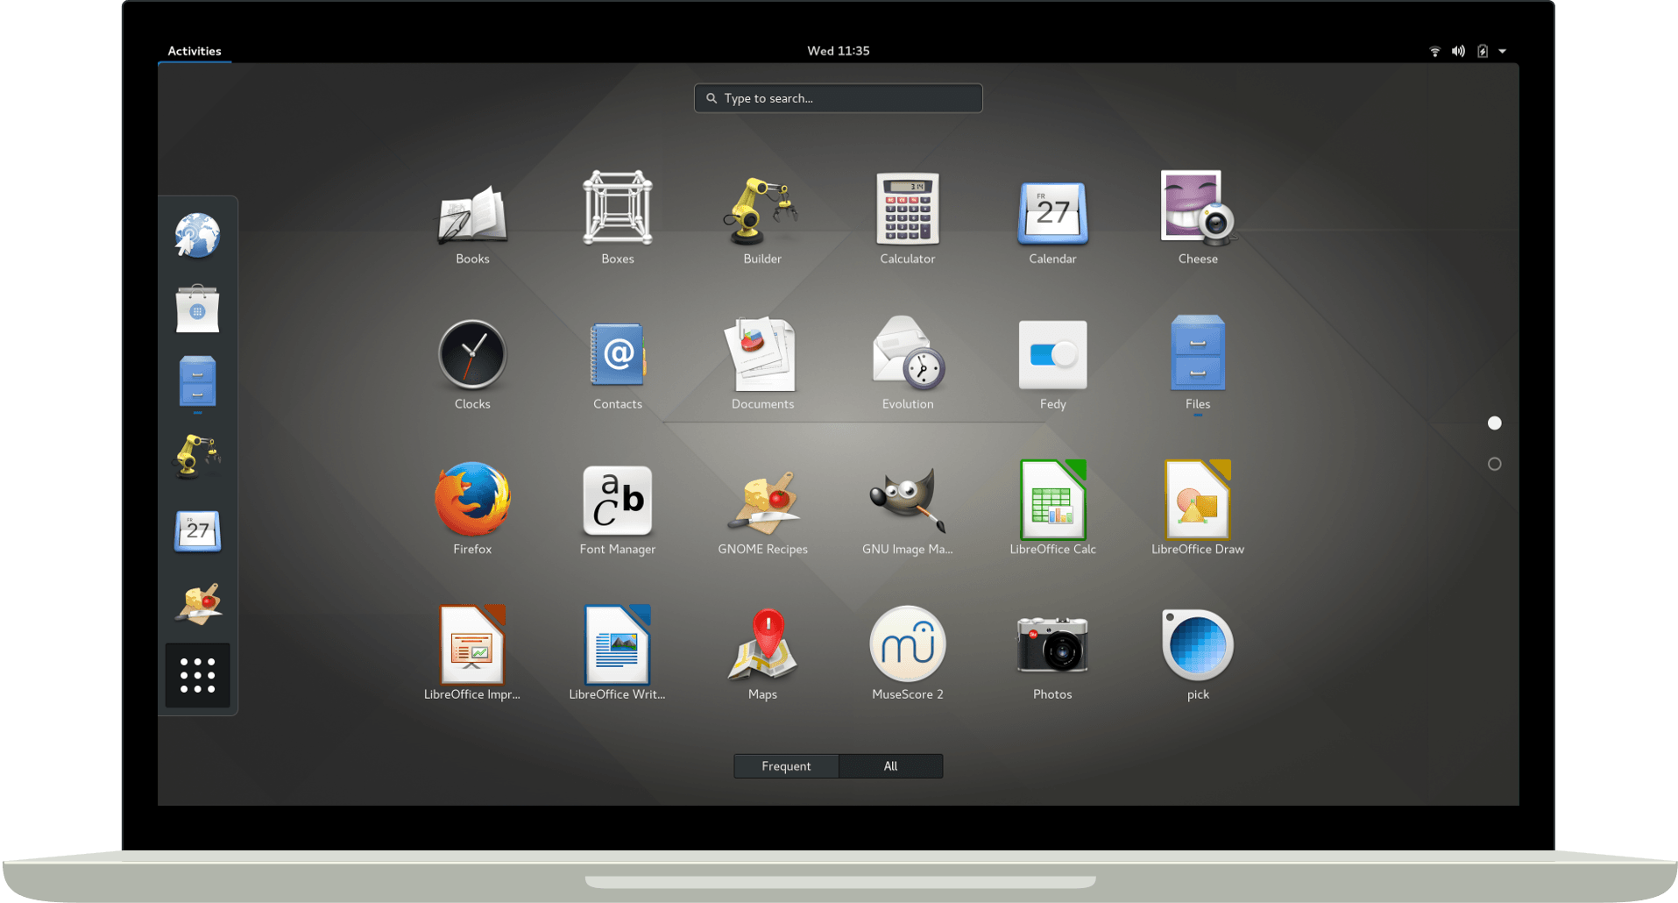Launch Builder from the dock

197,456
